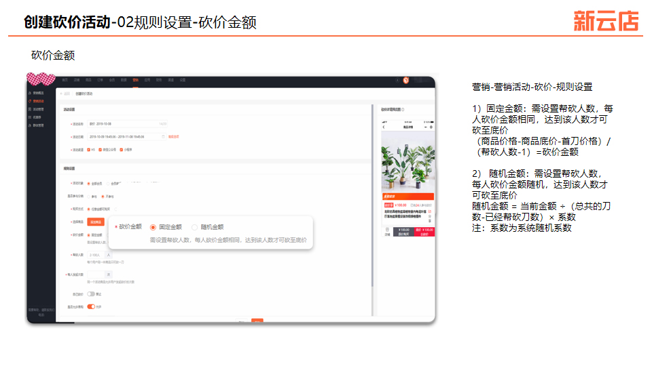652x366 pixels.
Task: Tap the back chevron in phone preview
Action: [384, 127]
